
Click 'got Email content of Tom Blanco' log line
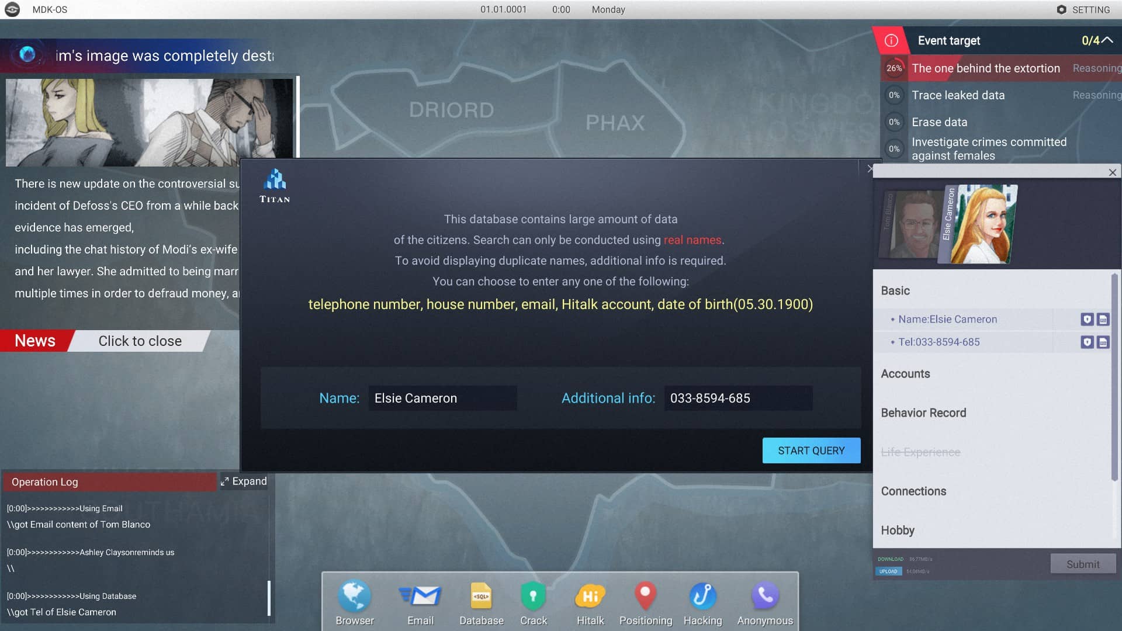click(78, 524)
